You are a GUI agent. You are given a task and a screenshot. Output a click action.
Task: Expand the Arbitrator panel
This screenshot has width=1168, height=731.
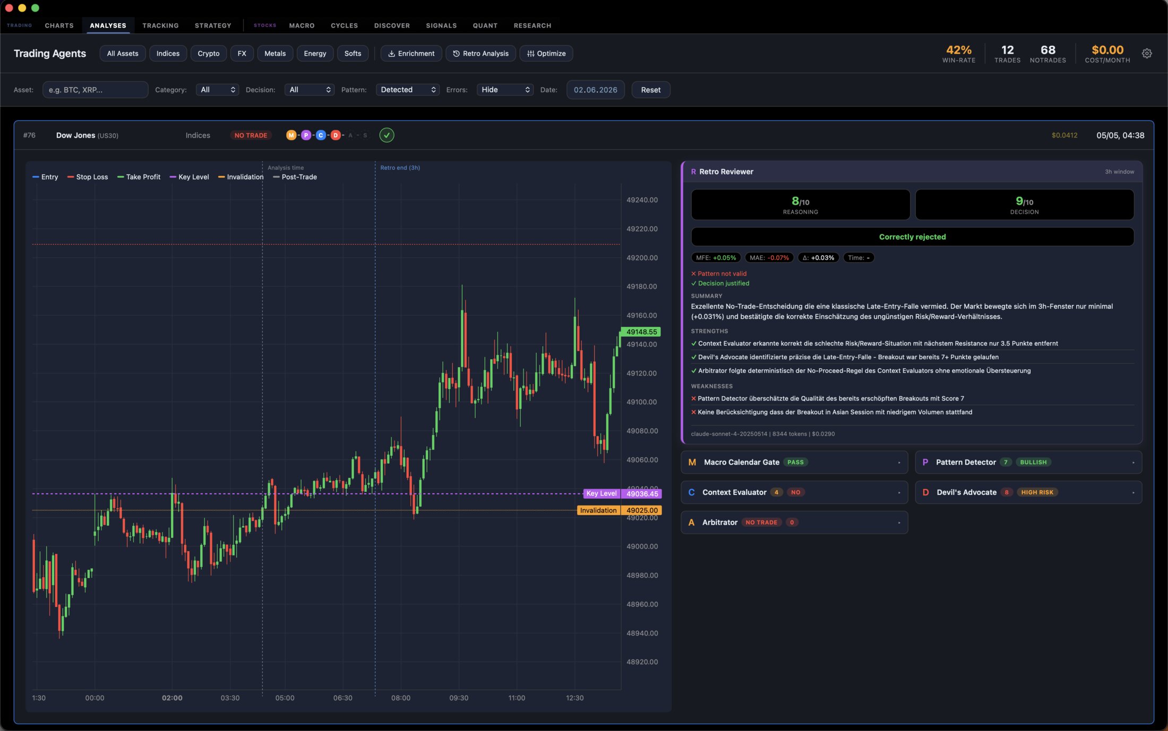click(x=794, y=523)
